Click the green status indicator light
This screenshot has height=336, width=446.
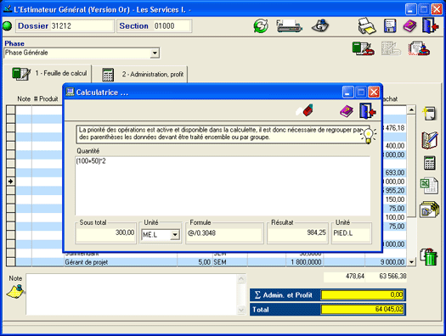[7, 26]
